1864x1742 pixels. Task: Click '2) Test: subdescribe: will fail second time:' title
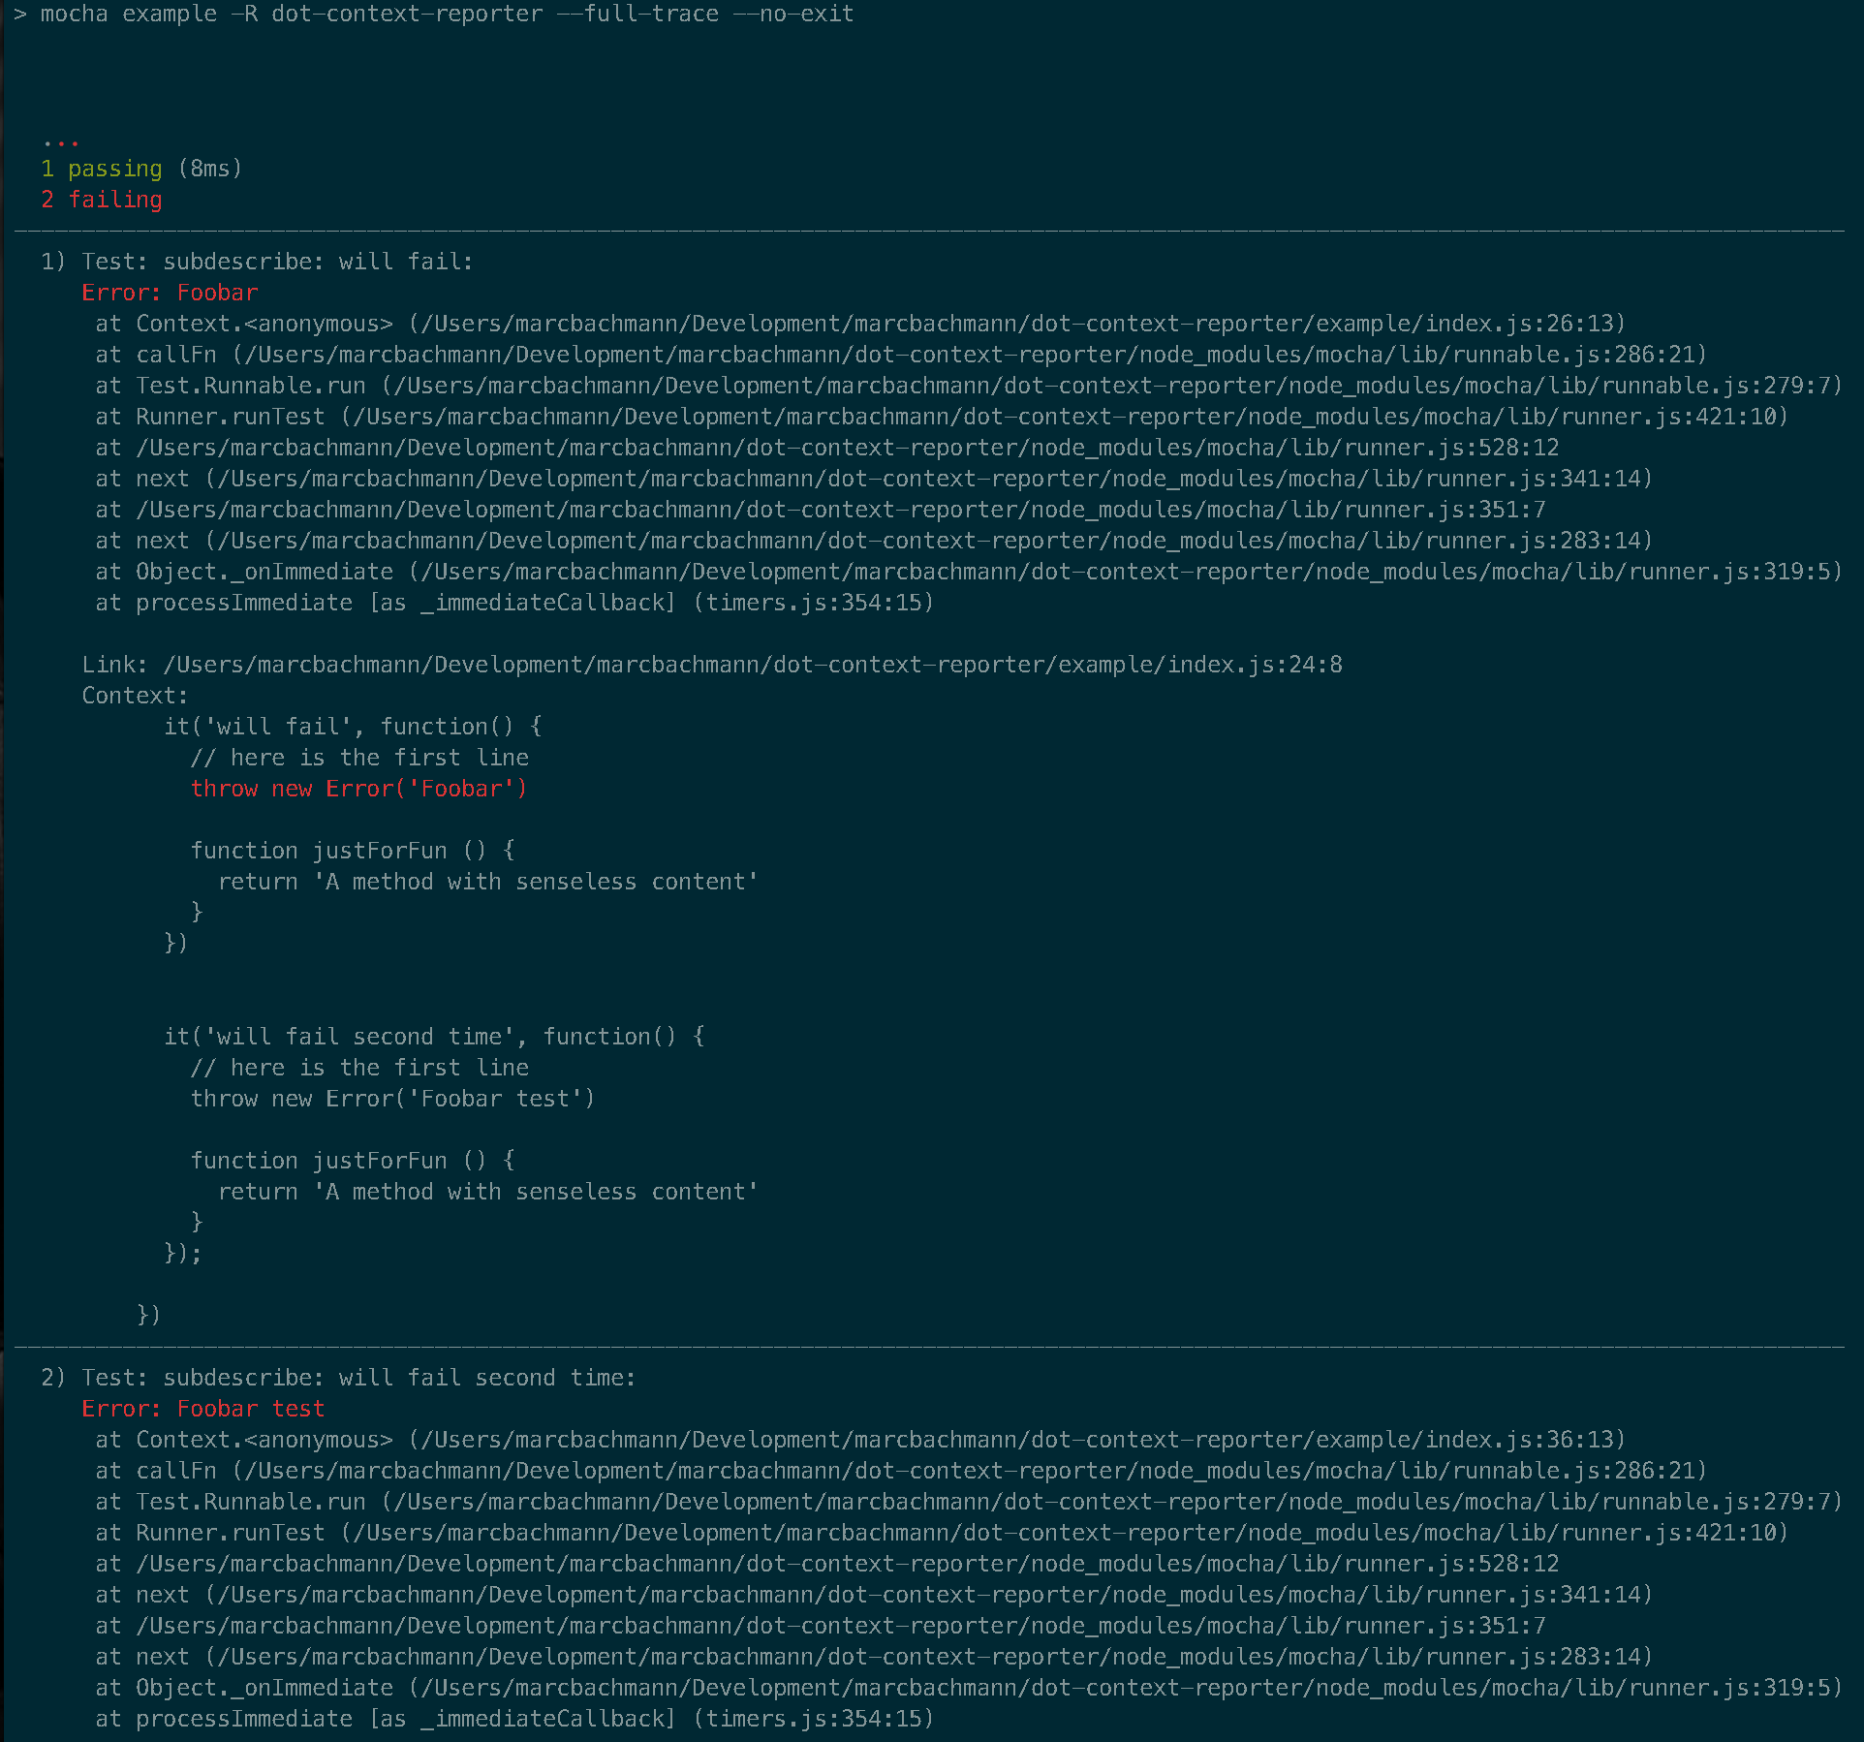point(338,1378)
